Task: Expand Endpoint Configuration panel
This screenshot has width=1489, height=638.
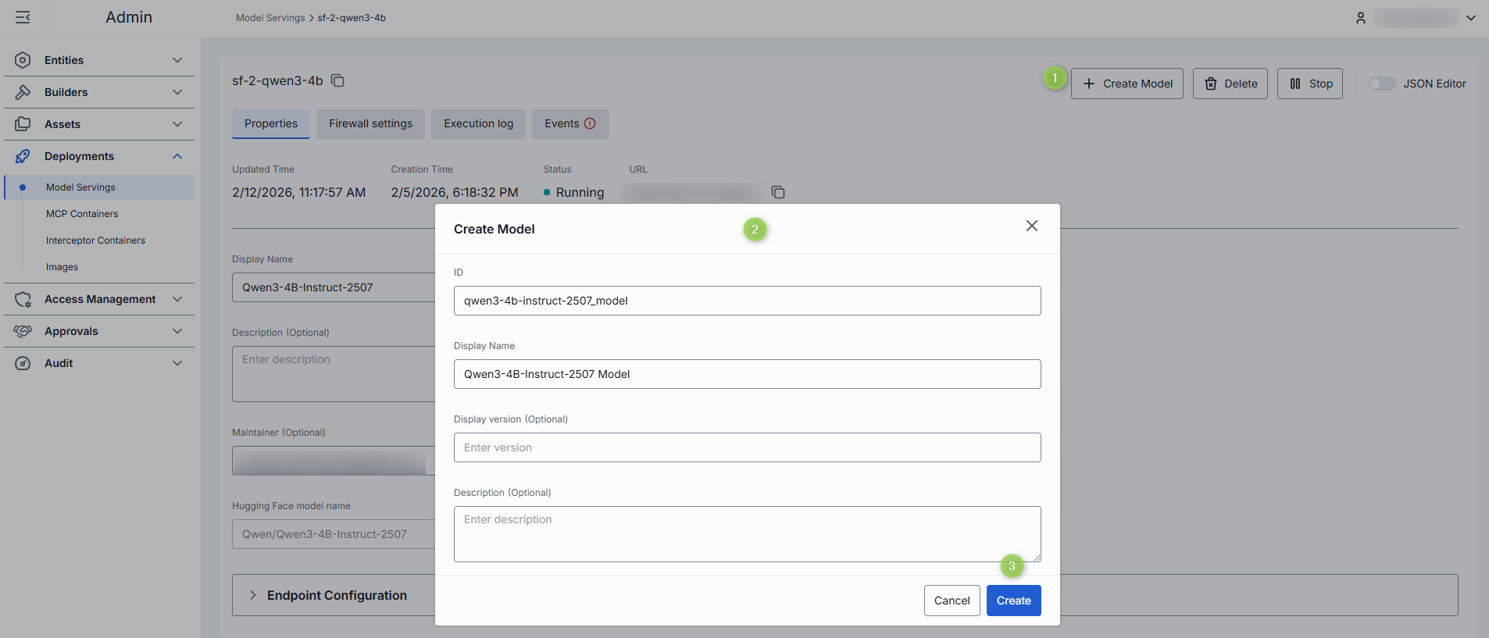Action: click(252, 595)
